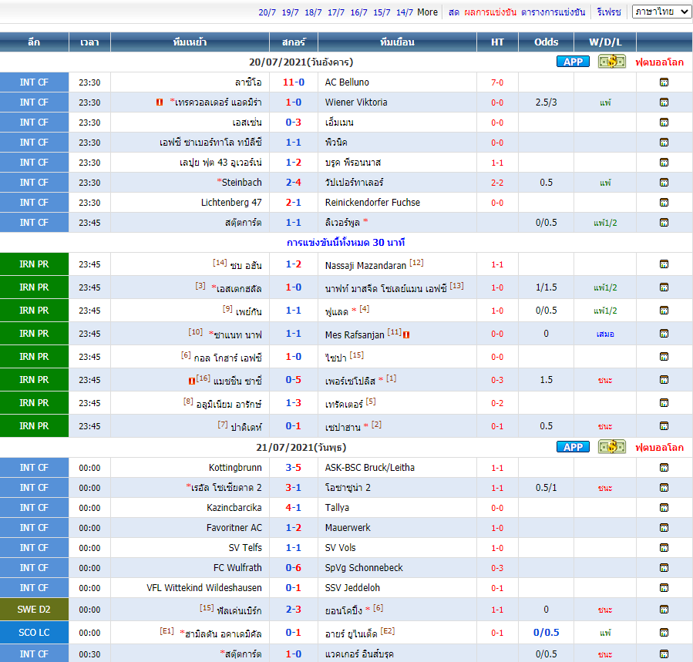Click team name Reinickendorfer Fuchse
Screen dimensions: 693x662
pyautogui.click(x=372, y=203)
